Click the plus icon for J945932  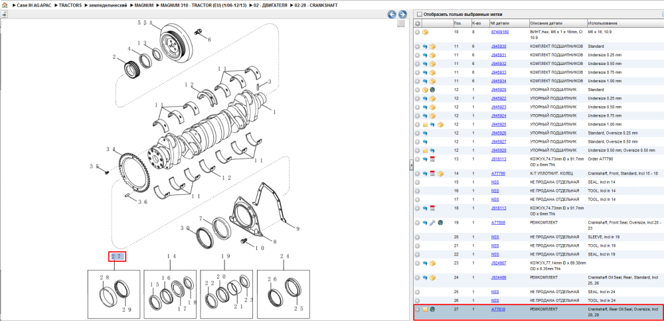(x=417, y=64)
